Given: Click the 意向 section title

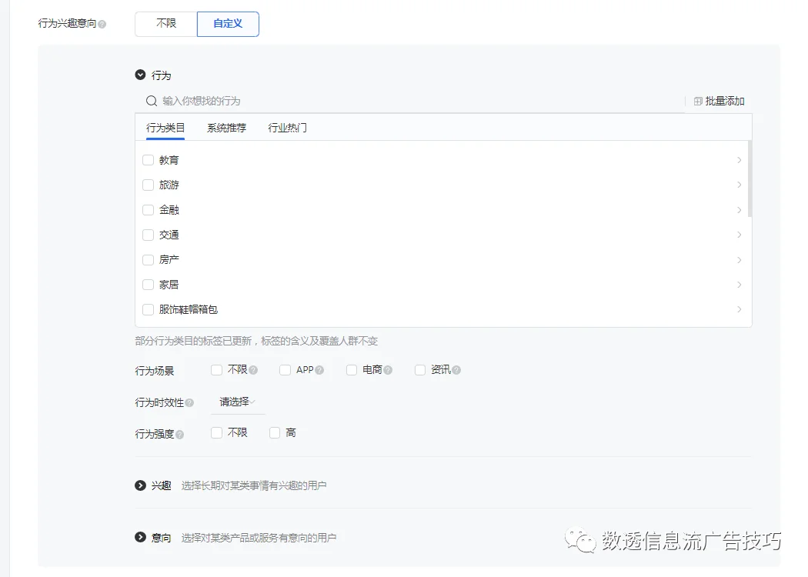Looking at the screenshot, I should coord(162,537).
